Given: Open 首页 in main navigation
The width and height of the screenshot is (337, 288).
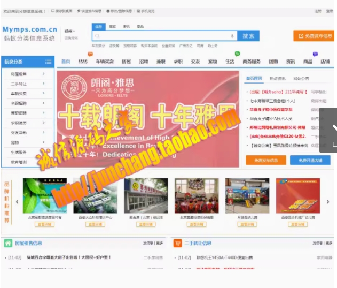Looking at the screenshot, I should coord(66,62).
